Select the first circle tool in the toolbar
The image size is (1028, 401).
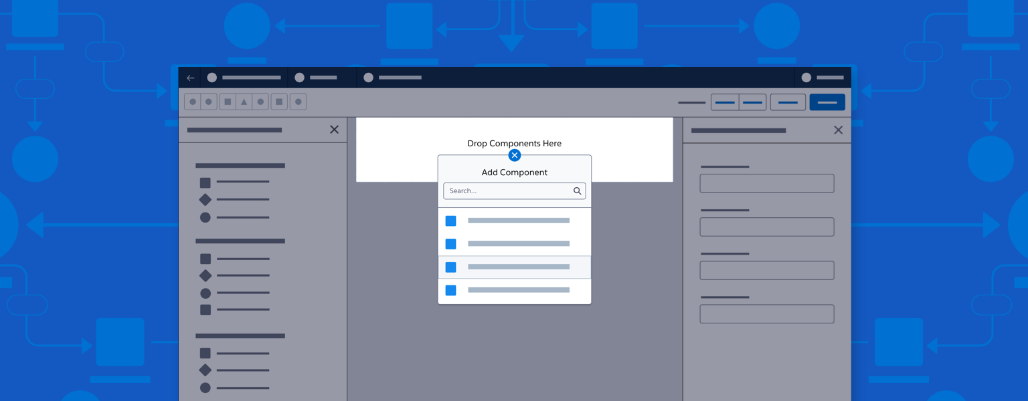[x=193, y=101]
